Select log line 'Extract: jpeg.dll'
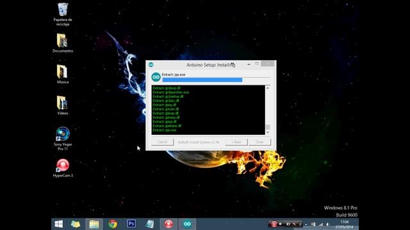The height and width of the screenshot is (230, 410). tap(164, 105)
